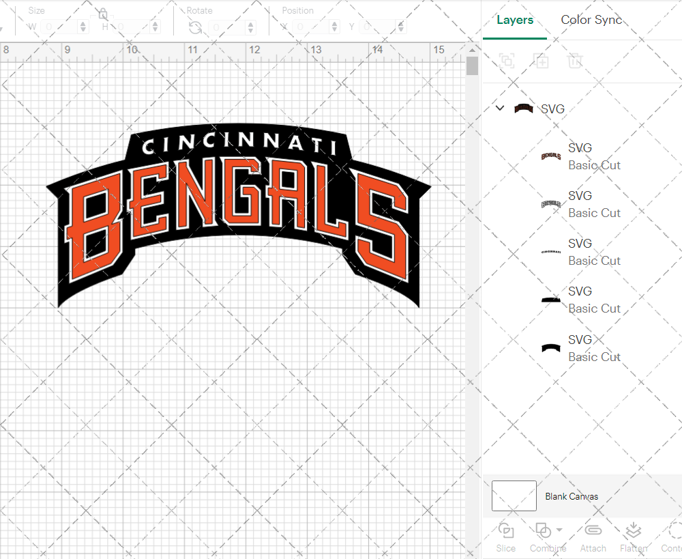Click the Attach tool
The height and width of the screenshot is (559, 682).
click(x=593, y=538)
